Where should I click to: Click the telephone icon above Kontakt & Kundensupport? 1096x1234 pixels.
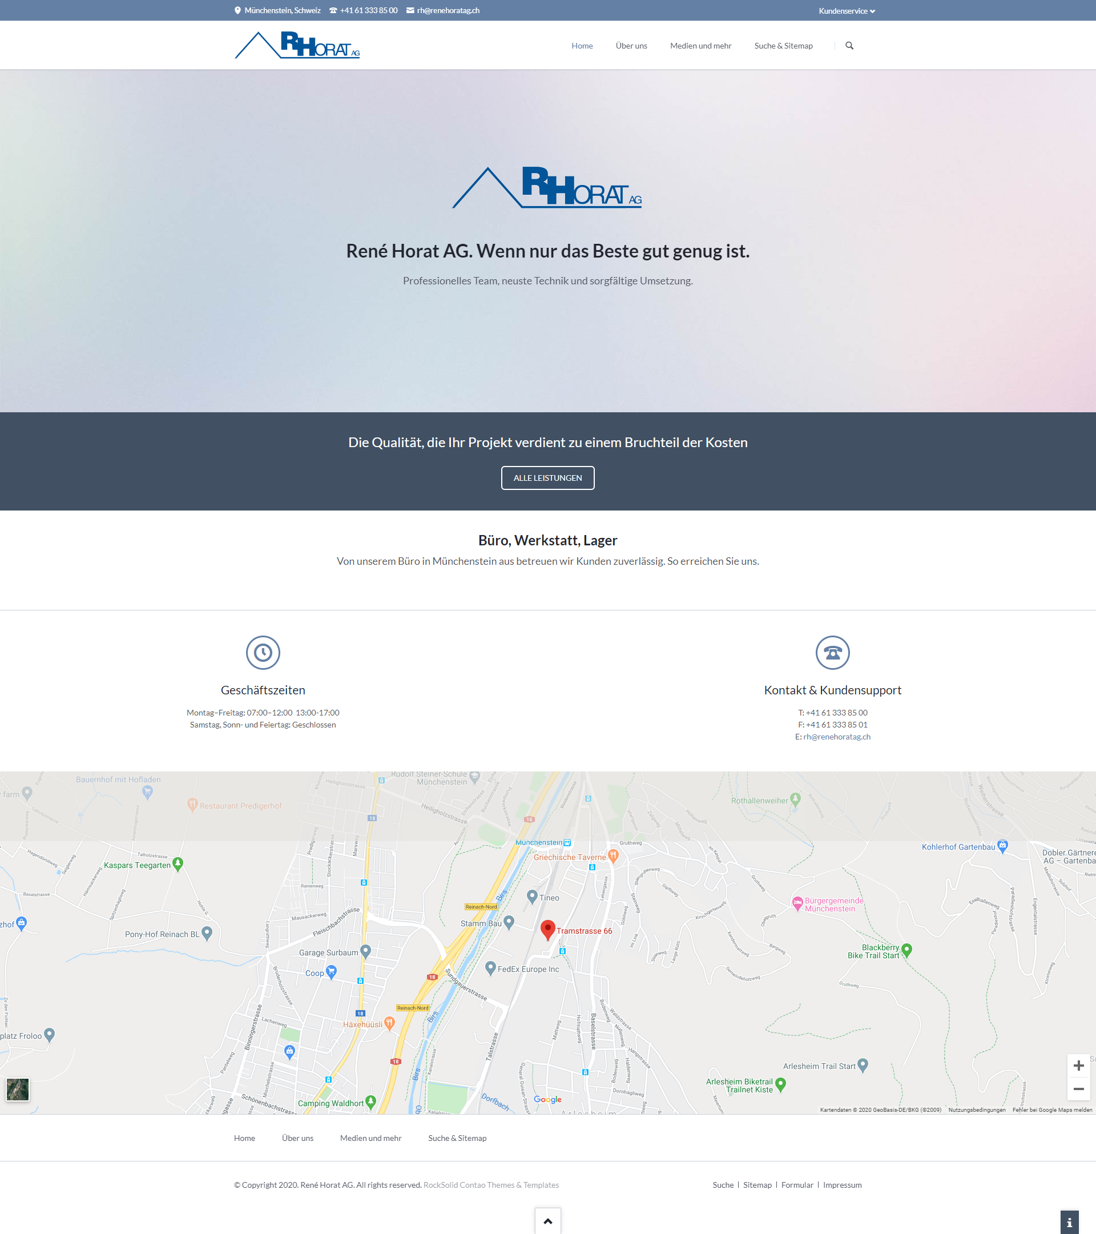coord(832,653)
